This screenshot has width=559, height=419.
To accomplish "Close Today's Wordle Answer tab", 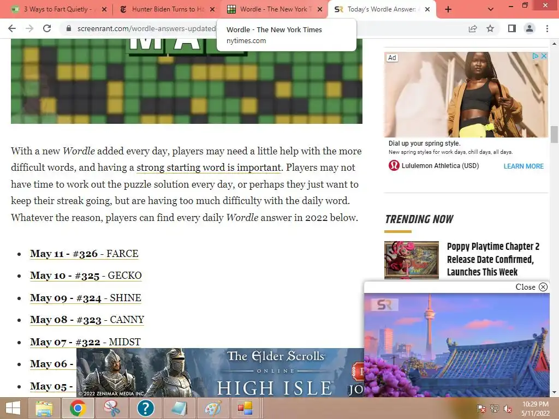I will (x=427, y=9).
